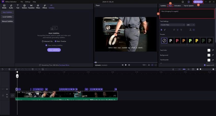Open the Audio panel

[11, 6]
